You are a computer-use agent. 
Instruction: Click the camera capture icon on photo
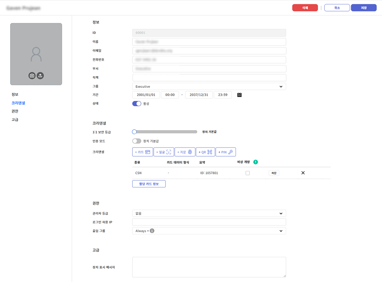pyautogui.click(x=32, y=75)
